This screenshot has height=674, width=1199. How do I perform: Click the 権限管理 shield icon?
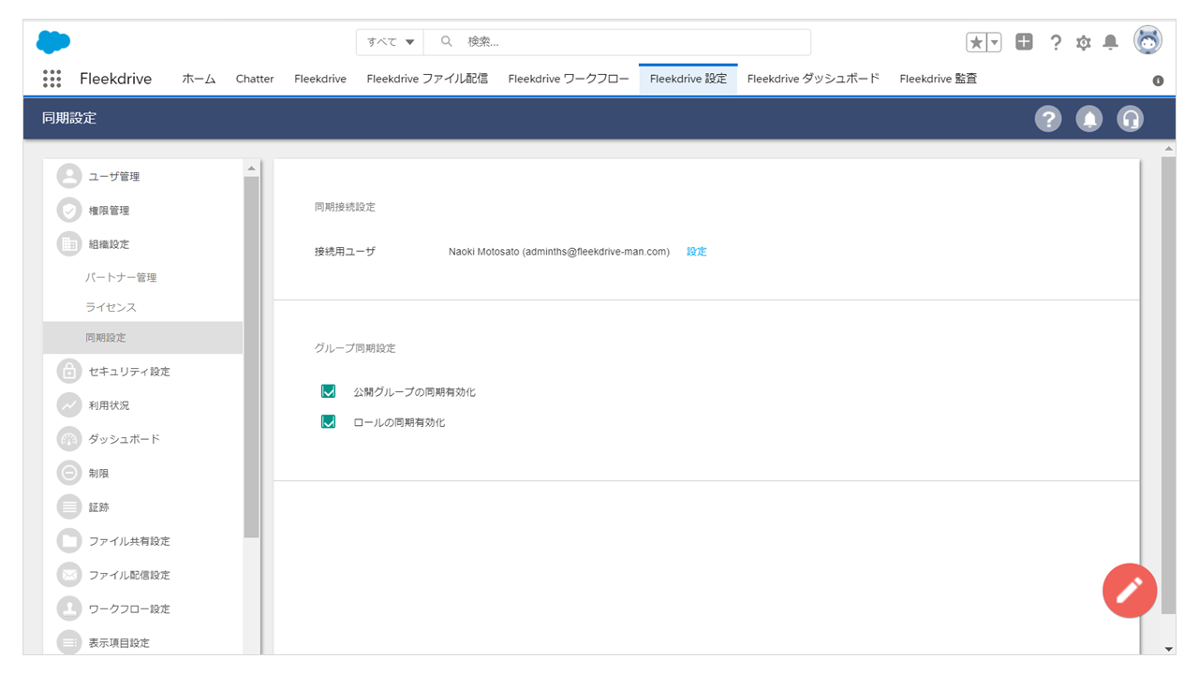click(x=69, y=210)
